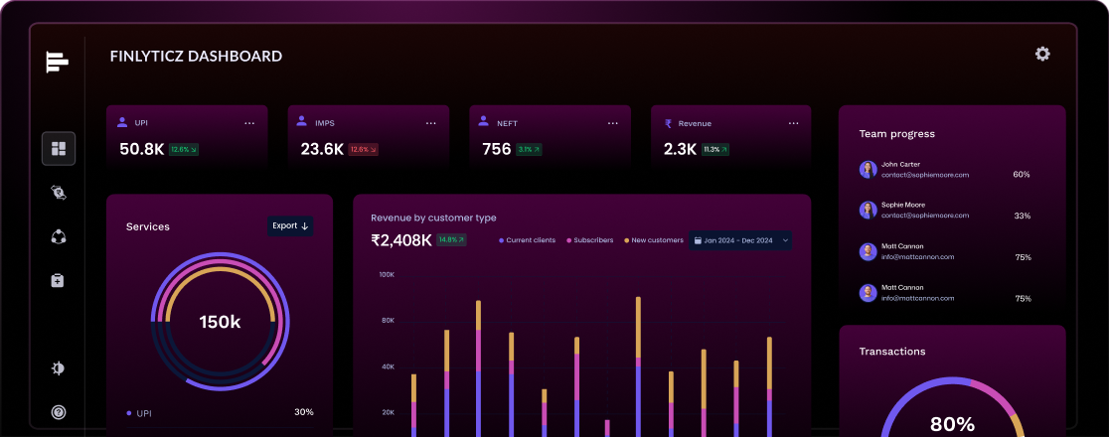The image size is (1109, 437).
Task: Click the rupee icon on Revenue card
Action: [669, 123]
